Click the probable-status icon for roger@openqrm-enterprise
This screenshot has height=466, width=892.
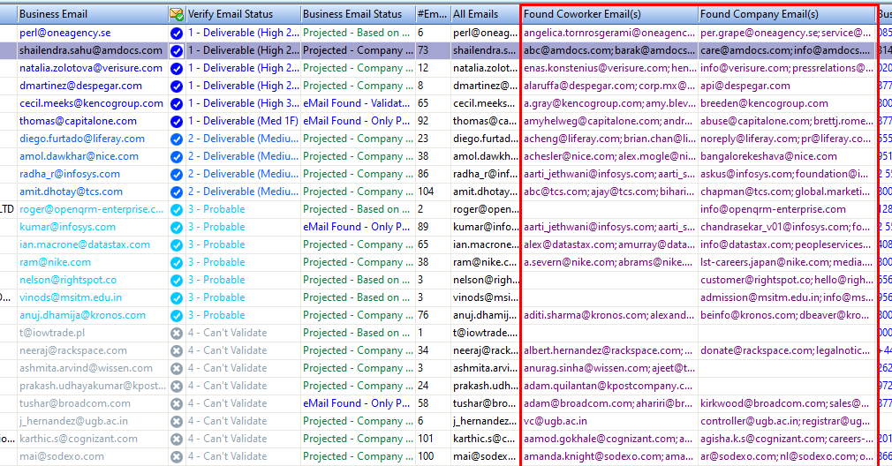coord(177,209)
